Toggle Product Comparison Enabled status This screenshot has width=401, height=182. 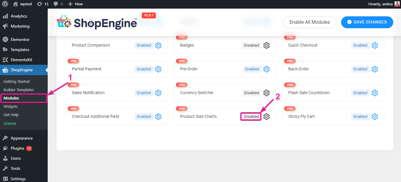(144, 45)
